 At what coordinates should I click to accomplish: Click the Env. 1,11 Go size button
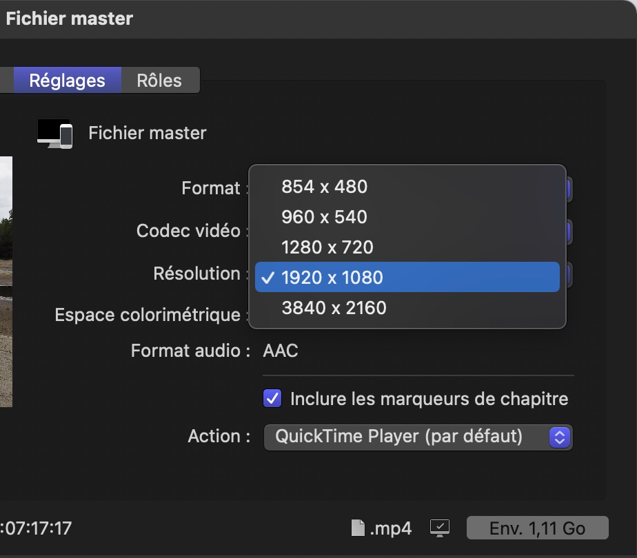coord(537,528)
